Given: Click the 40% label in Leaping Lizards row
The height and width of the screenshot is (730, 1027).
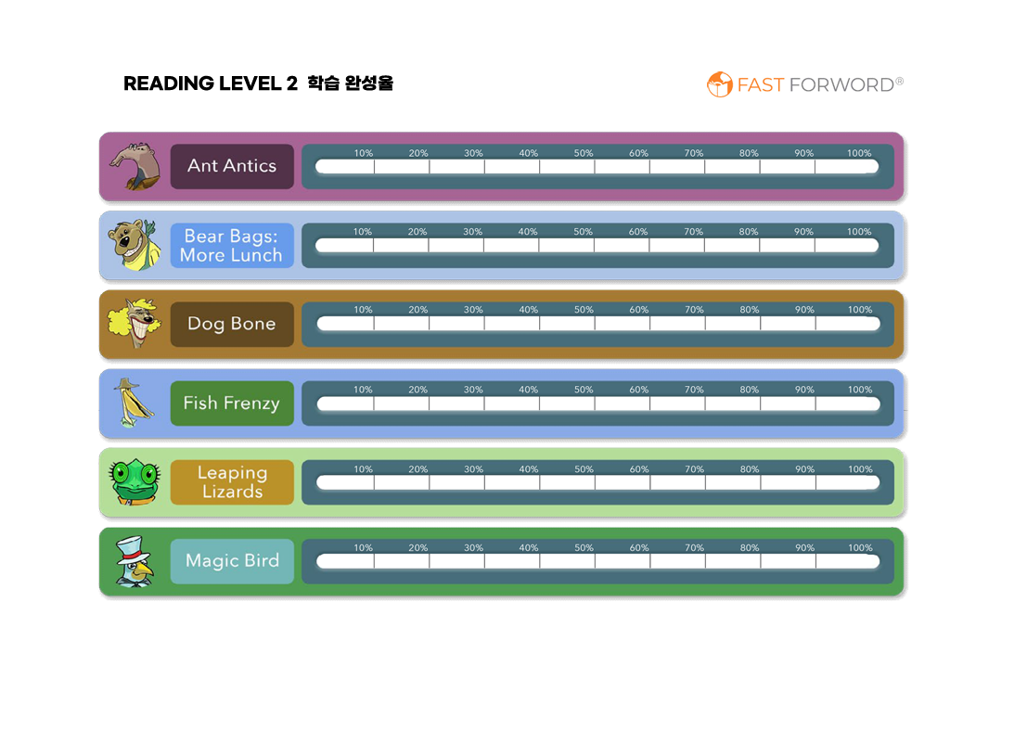Looking at the screenshot, I should [529, 469].
